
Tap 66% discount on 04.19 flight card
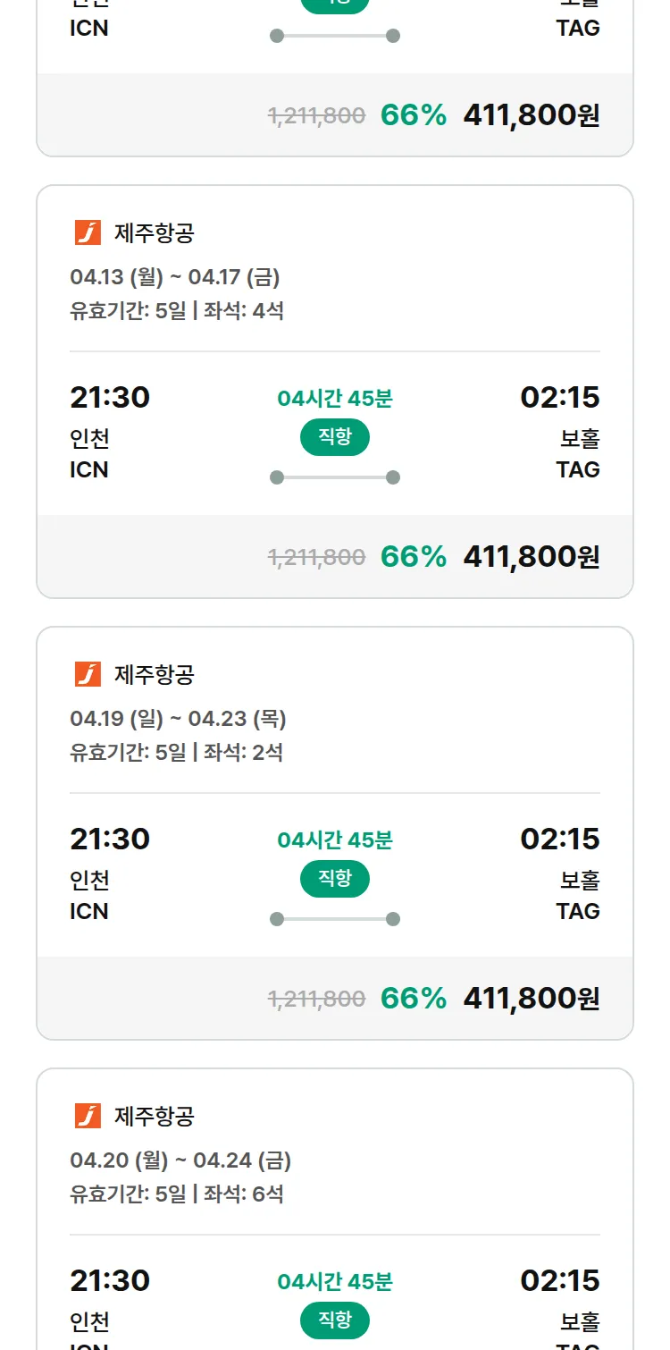point(414,998)
